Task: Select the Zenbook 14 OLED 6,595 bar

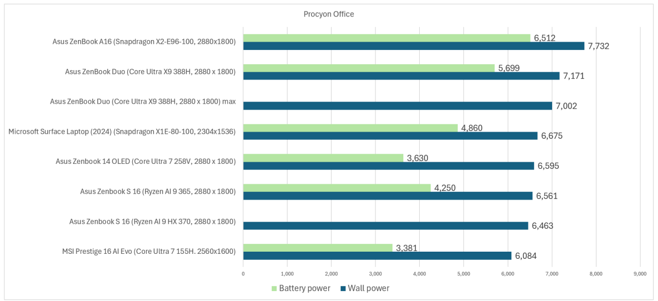Action: (x=389, y=166)
